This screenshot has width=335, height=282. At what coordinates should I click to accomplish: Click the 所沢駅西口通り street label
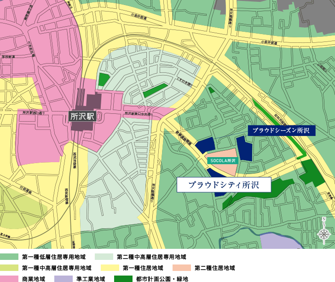[34, 113]
